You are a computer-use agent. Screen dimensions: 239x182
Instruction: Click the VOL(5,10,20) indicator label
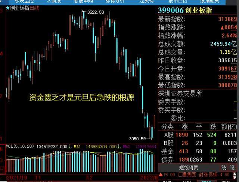pos(20,147)
